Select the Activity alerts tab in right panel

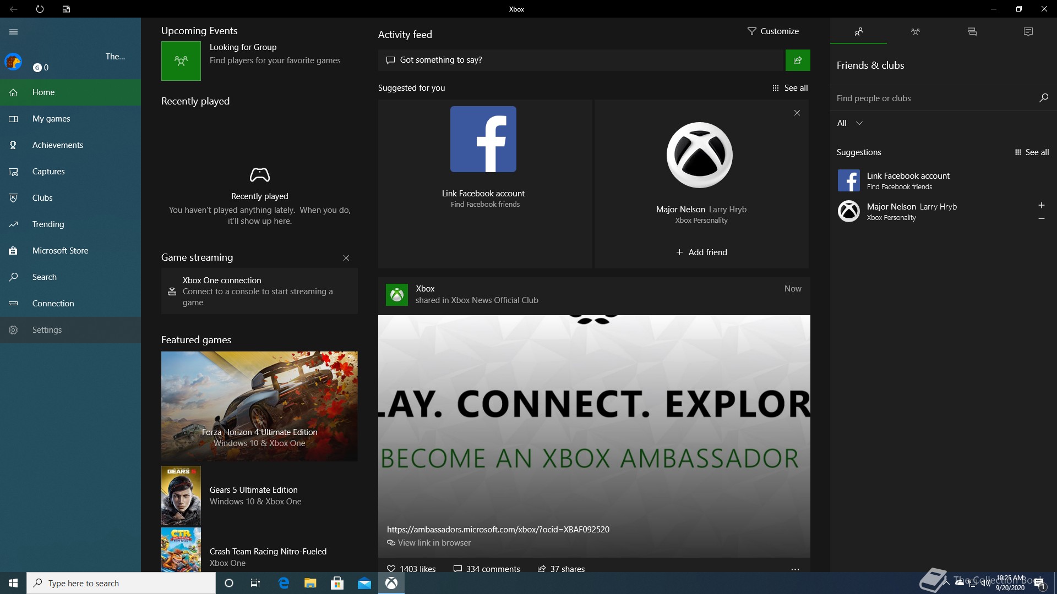(x=1028, y=31)
